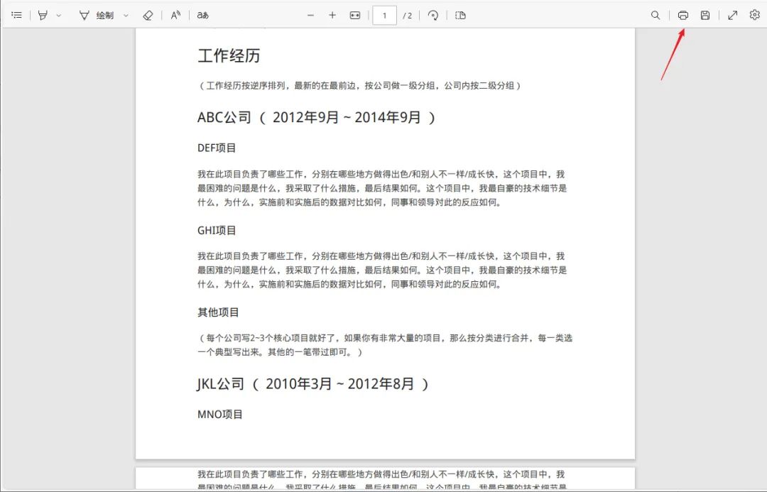The image size is (767, 492).
Task: Zoom out of the PDF
Action: (310, 15)
